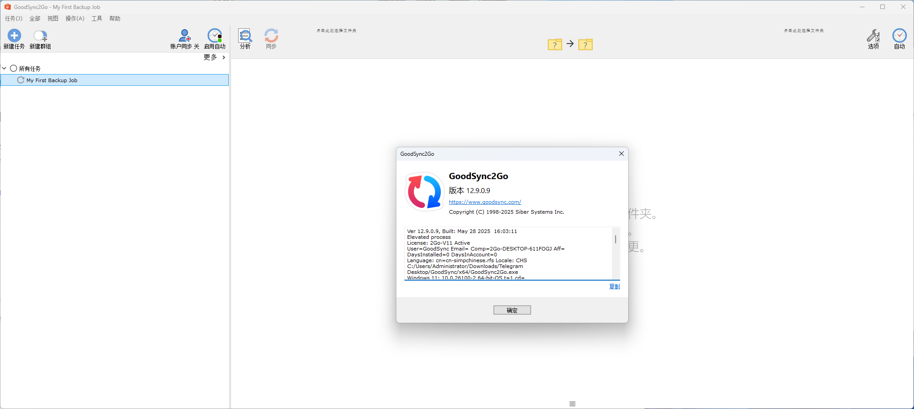This screenshot has height=409, width=914.
Task: Copy version info using the 复制 link
Action: pos(614,286)
